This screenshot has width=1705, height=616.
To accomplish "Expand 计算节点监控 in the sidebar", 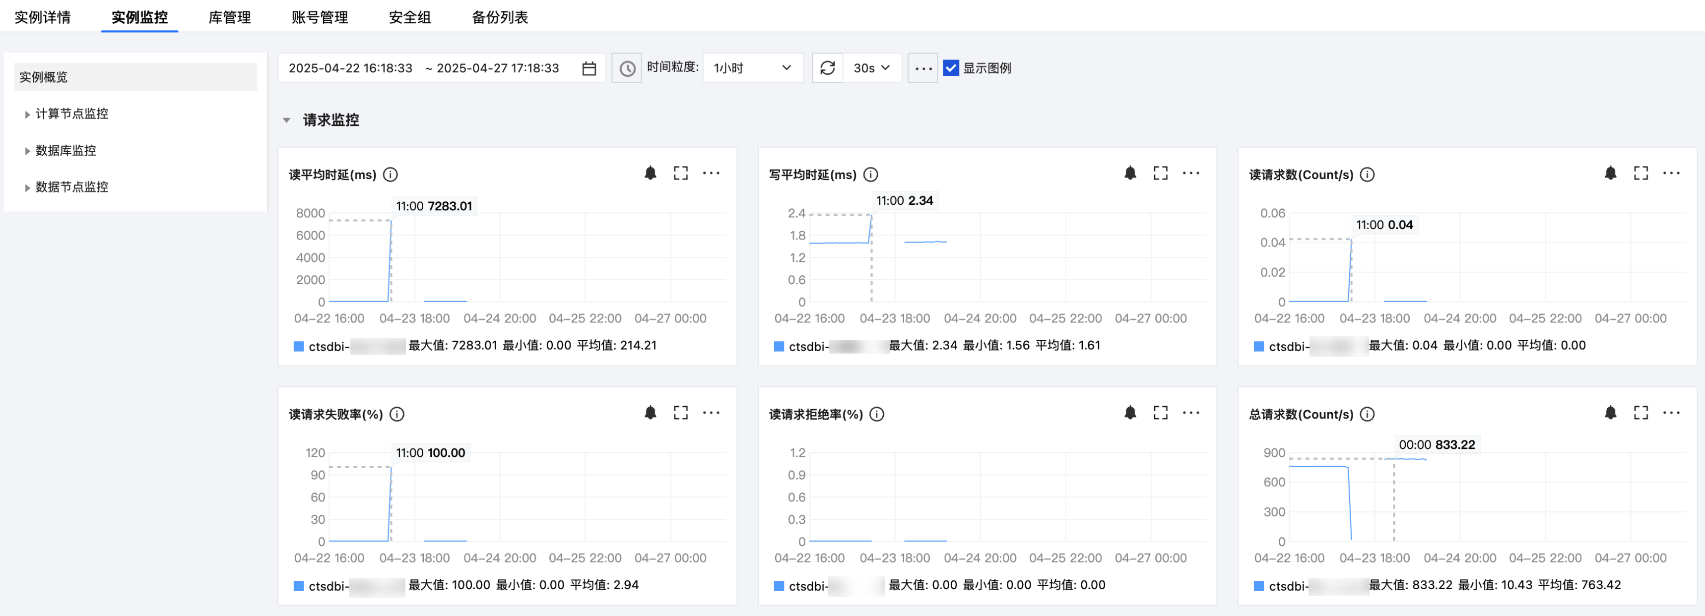I will (71, 114).
